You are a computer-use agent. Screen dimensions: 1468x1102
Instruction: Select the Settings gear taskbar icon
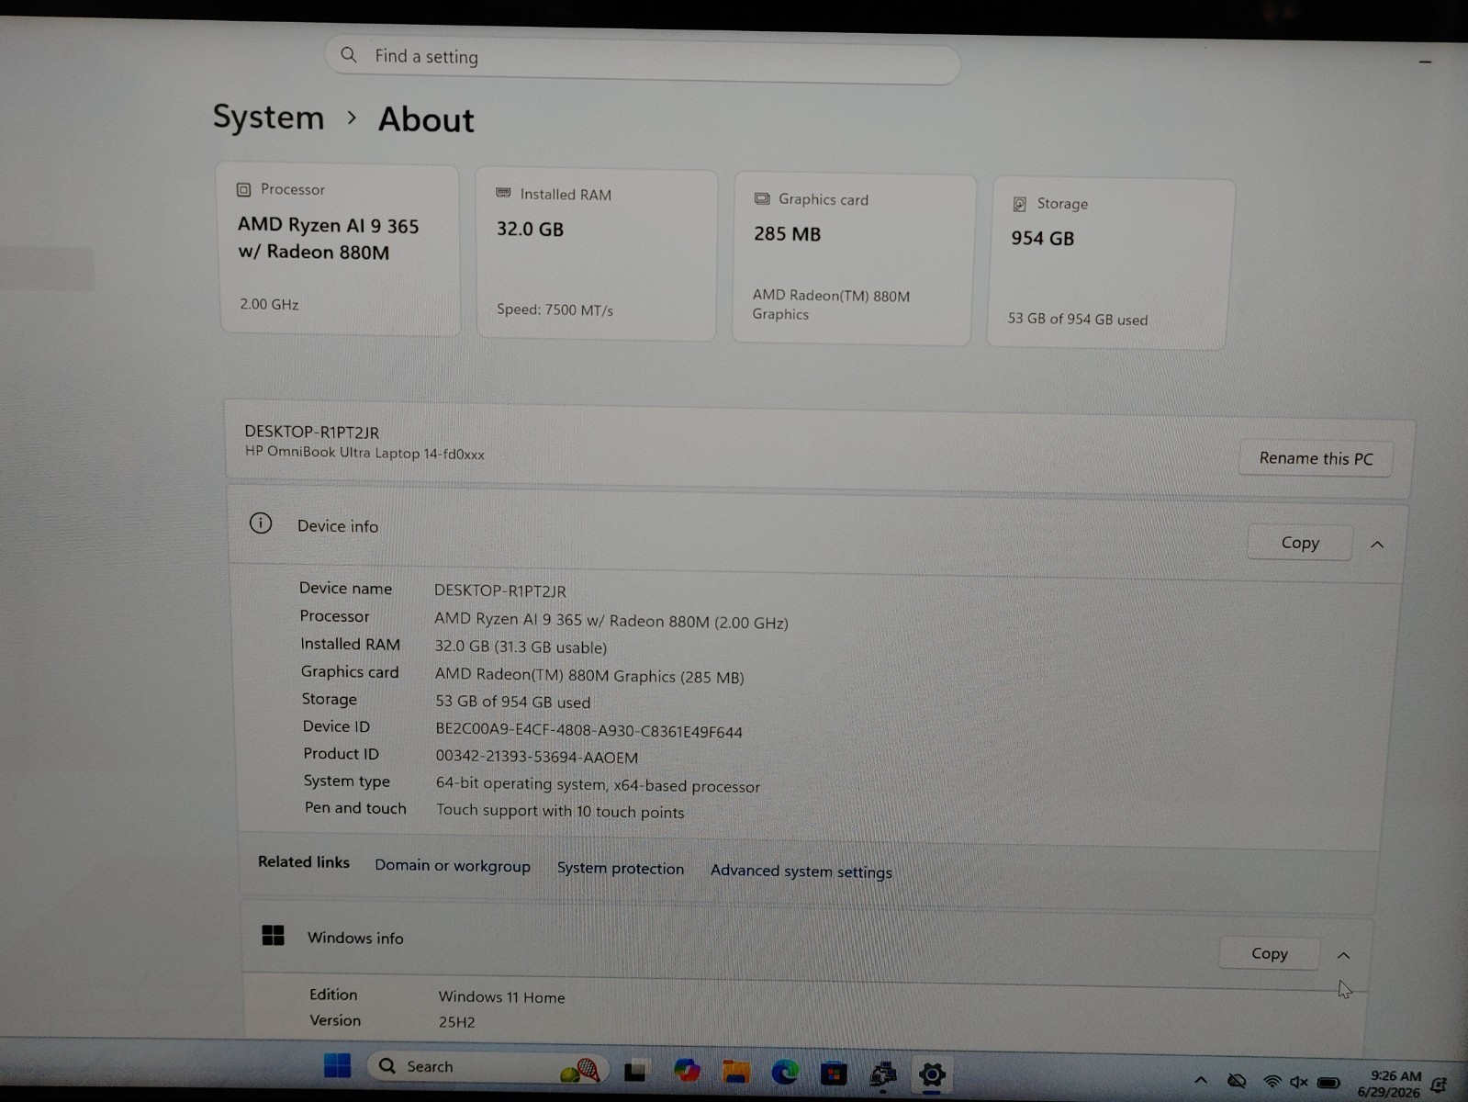tap(931, 1075)
